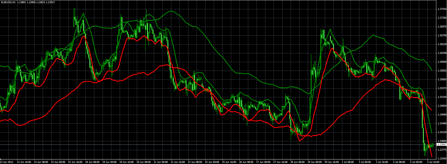
Task: Click the 1.23775 price axis label
Action: pos(442,150)
